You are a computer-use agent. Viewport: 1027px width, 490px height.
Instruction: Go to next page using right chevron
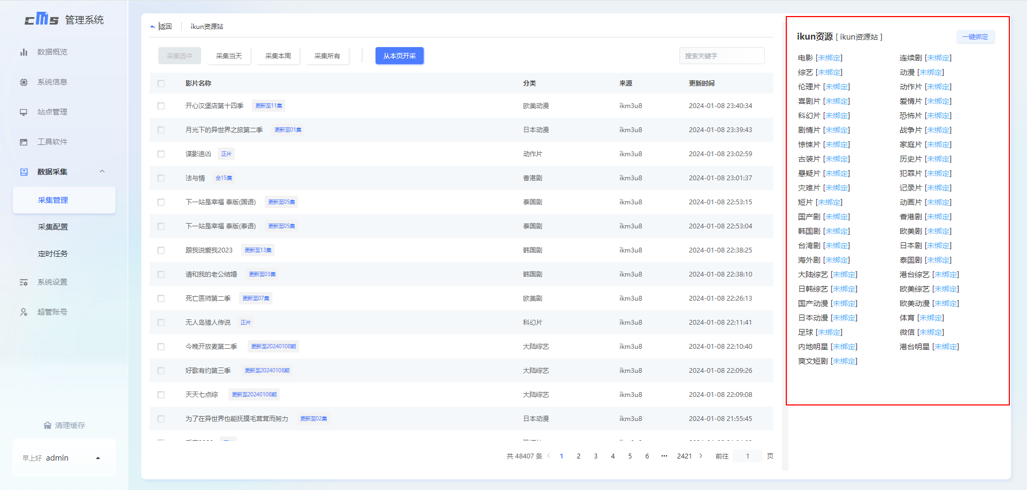point(701,456)
